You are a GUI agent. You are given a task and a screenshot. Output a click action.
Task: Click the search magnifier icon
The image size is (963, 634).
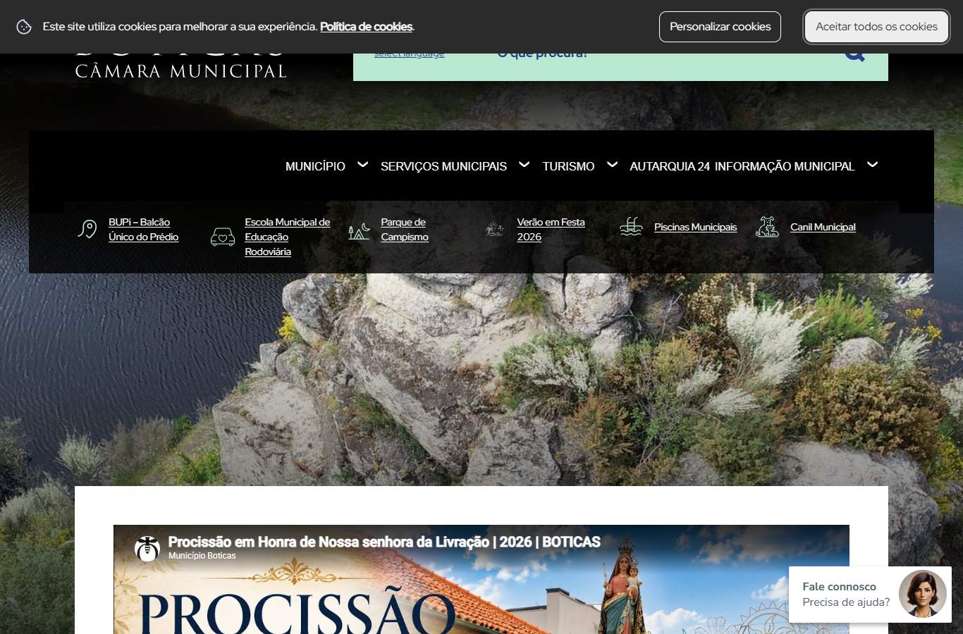point(854,54)
